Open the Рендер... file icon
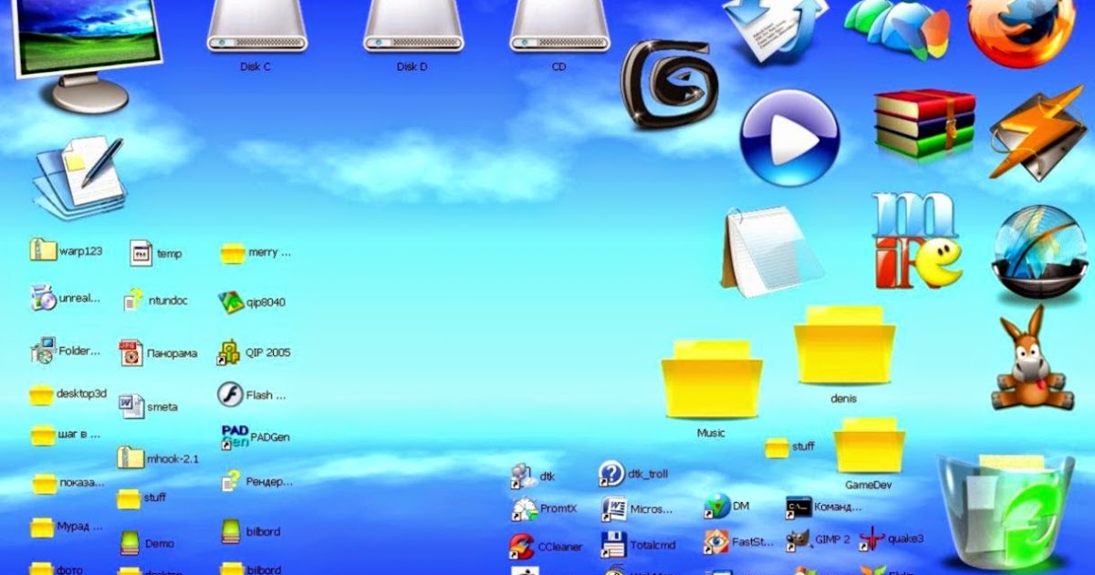1095x575 pixels. point(231,480)
